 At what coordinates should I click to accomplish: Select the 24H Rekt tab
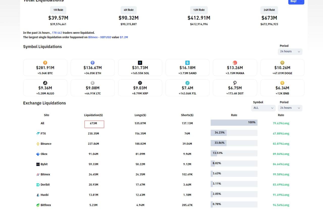pos(269,10)
